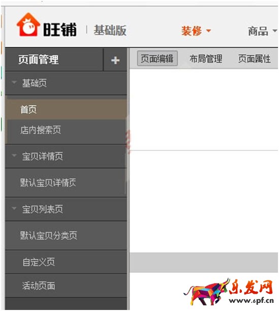Open the 活动页面 entry
The width and height of the screenshot is (279, 311).
click(66, 286)
